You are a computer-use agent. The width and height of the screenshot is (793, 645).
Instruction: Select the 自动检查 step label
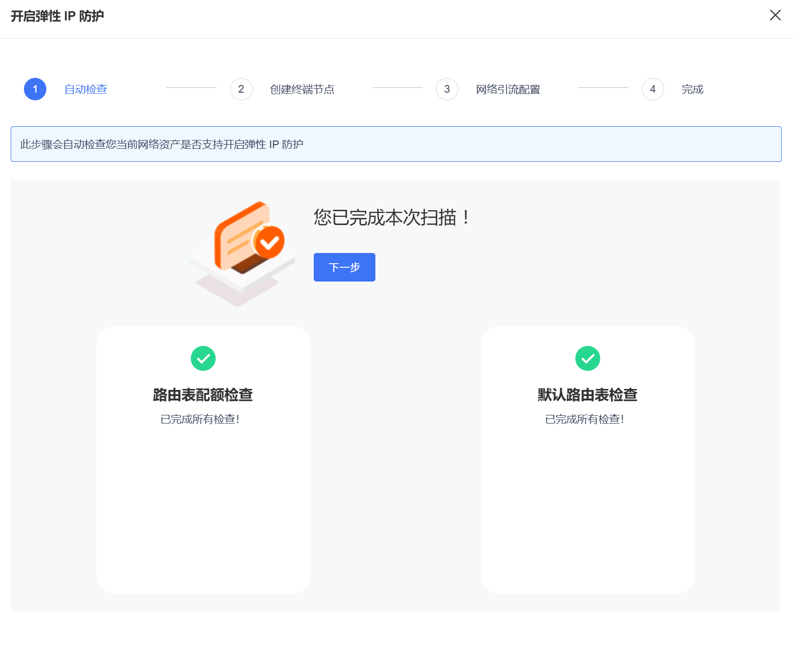click(86, 90)
